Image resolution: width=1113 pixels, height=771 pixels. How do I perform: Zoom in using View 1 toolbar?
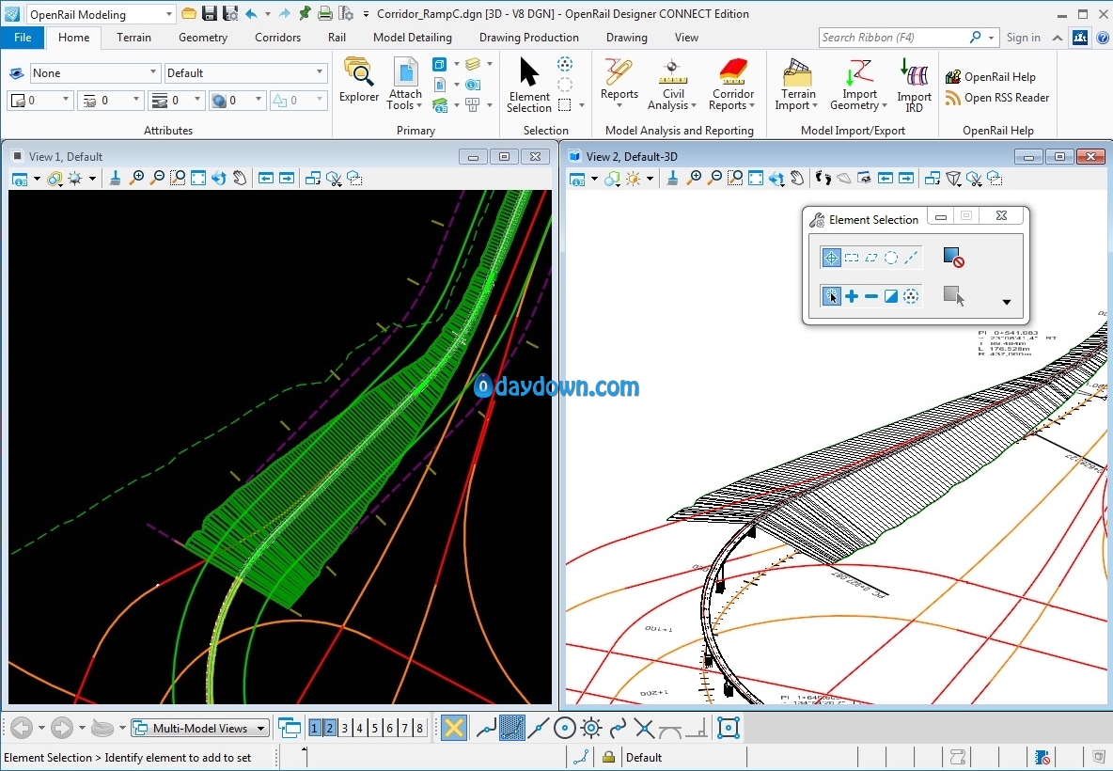[x=137, y=179]
